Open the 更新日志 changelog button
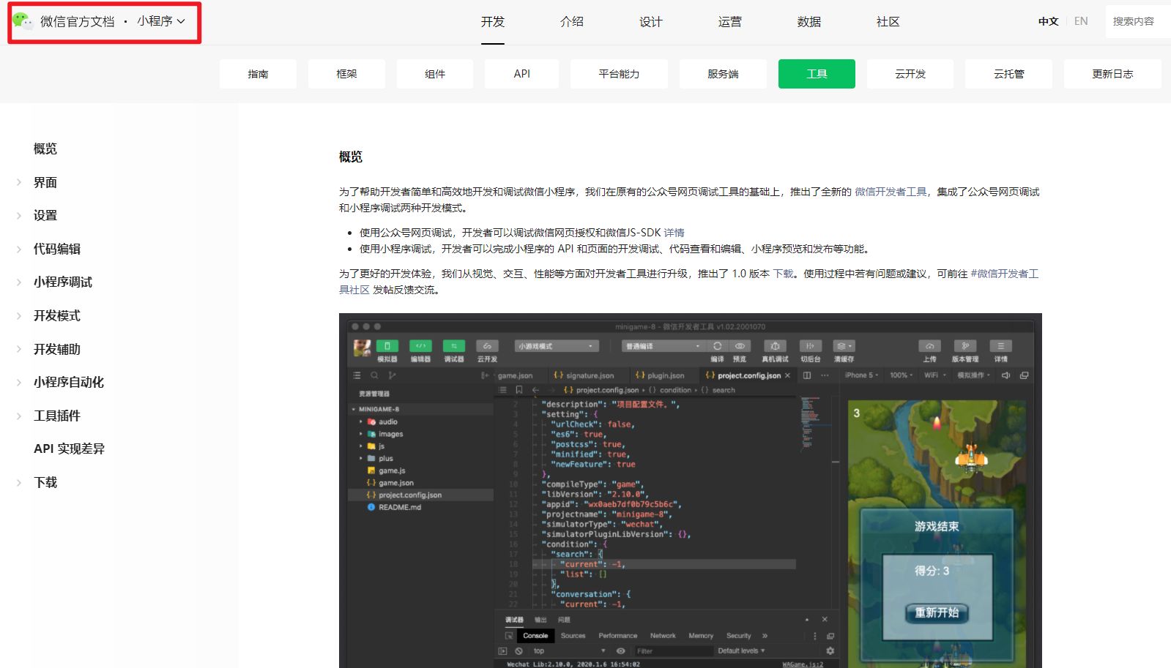 [x=1112, y=74]
